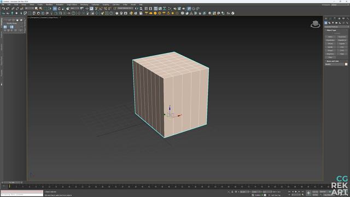This screenshot has height=197, width=350.
Task: Switch to Utilities tab in command panel
Action: pyautogui.click(x=348, y=18)
